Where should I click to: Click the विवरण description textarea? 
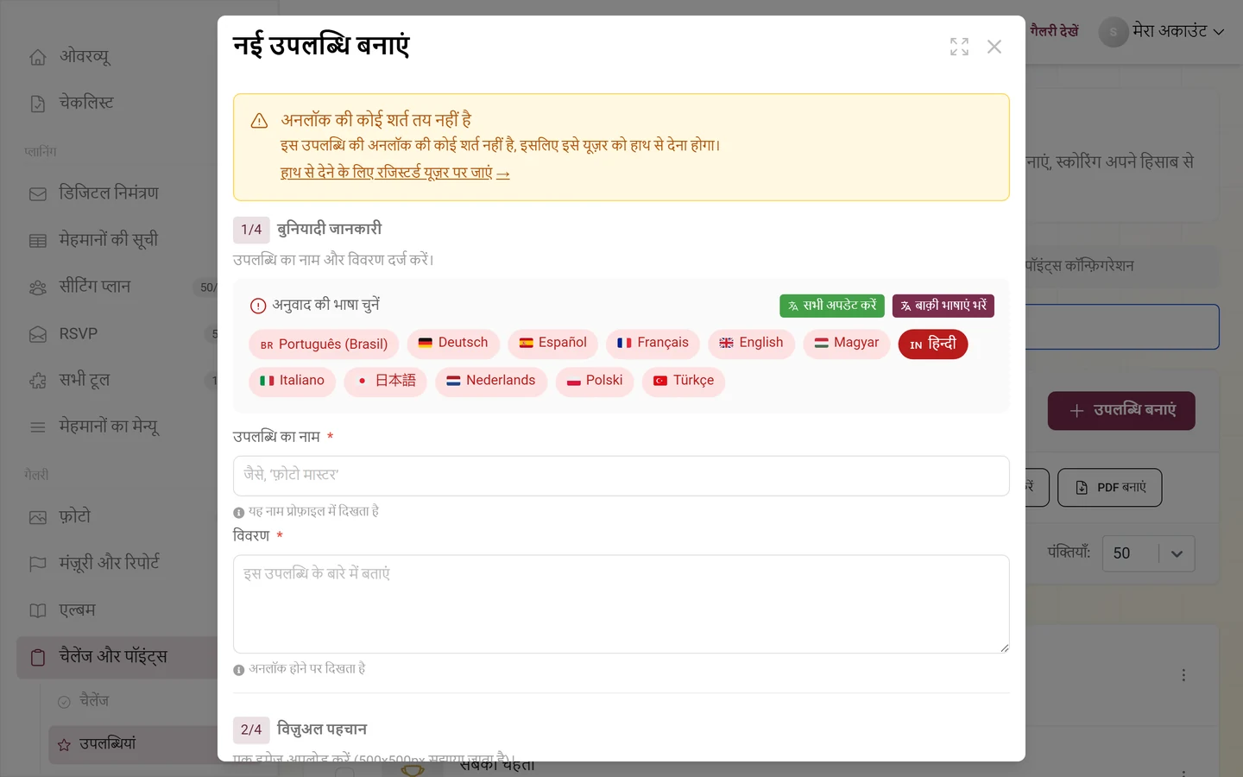coord(621,604)
